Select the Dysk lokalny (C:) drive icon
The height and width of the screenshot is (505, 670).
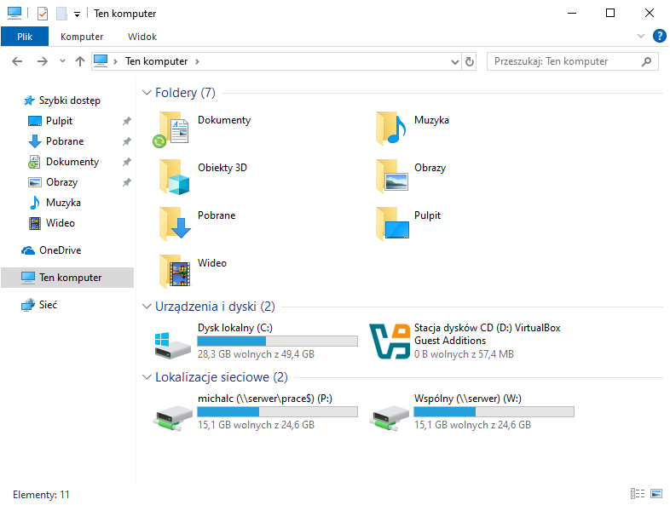[x=172, y=345]
